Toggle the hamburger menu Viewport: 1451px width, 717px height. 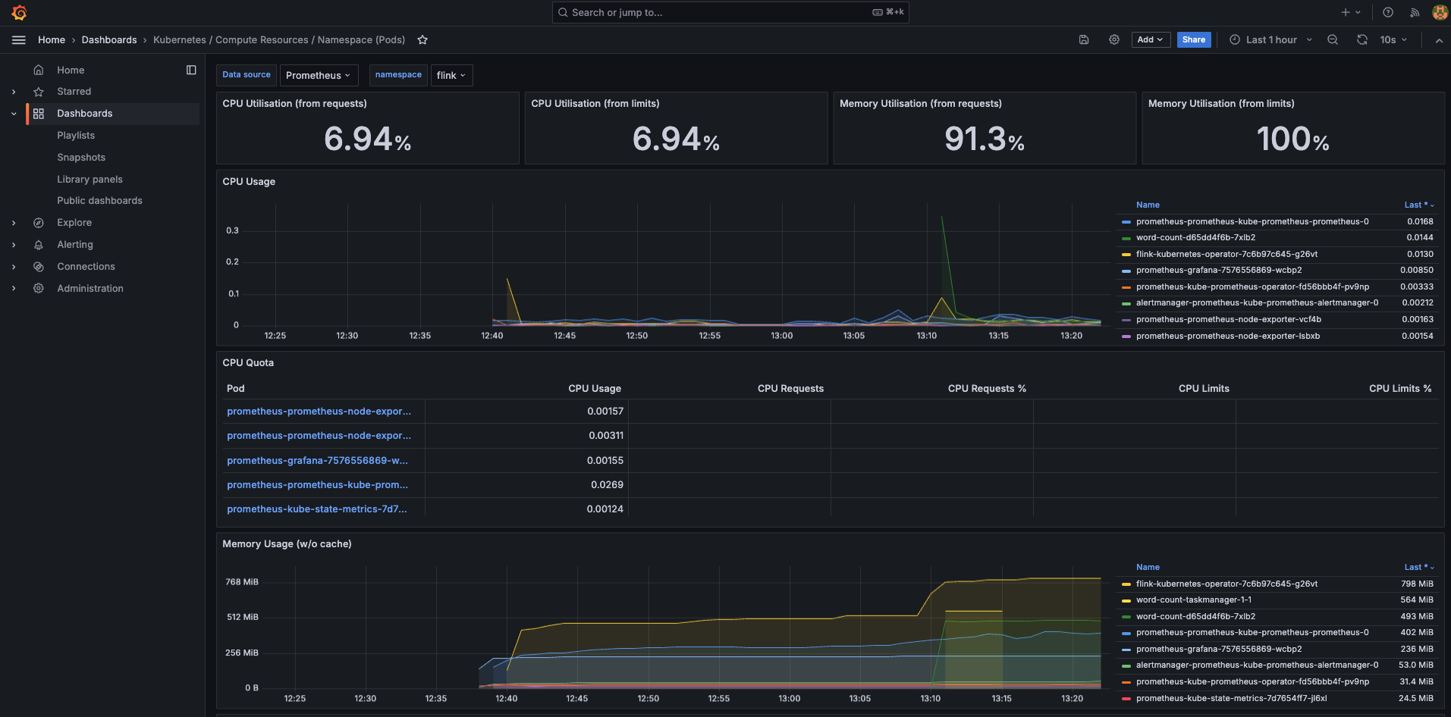coord(19,40)
